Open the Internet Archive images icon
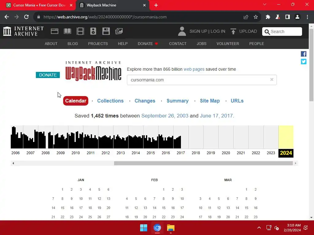The width and height of the screenshot is (314, 235). click(119, 31)
